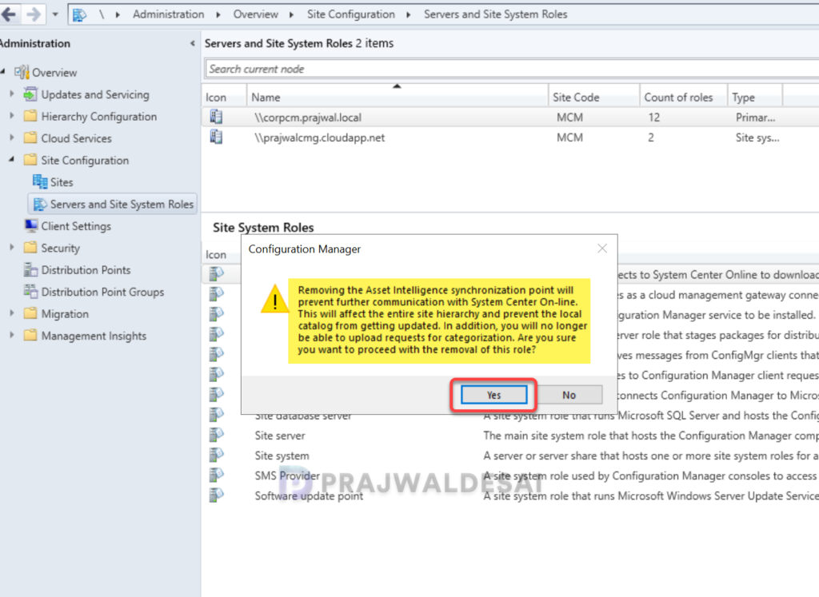Click role icon for Site server
The width and height of the screenshot is (819, 597).
point(216,435)
